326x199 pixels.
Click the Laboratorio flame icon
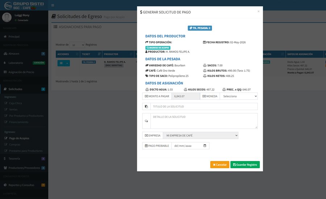click(5, 63)
